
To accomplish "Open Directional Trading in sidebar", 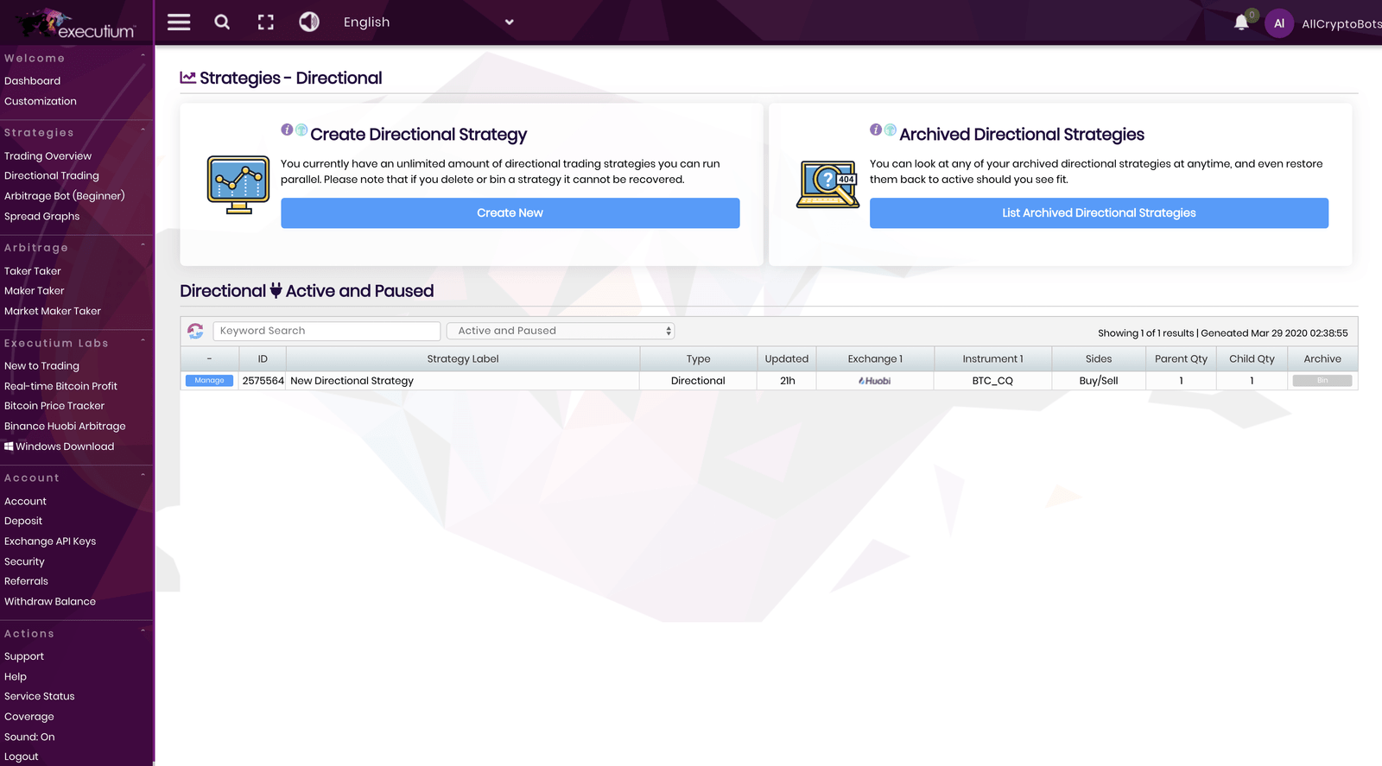I will coord(52,176).
